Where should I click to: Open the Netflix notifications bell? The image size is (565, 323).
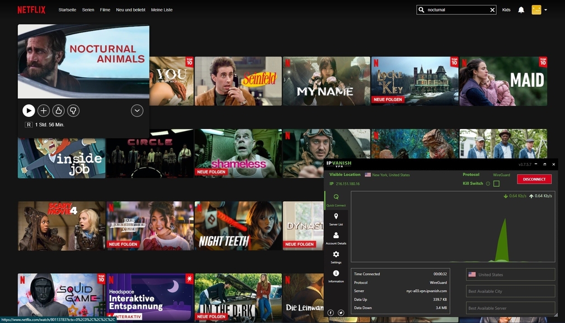pyautogui.click(x=521, y=10)
